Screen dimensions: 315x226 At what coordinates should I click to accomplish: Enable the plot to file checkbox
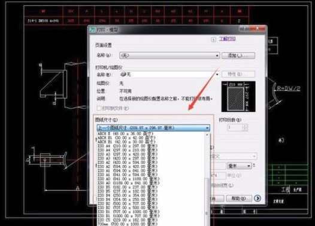(x=99, y=108)
